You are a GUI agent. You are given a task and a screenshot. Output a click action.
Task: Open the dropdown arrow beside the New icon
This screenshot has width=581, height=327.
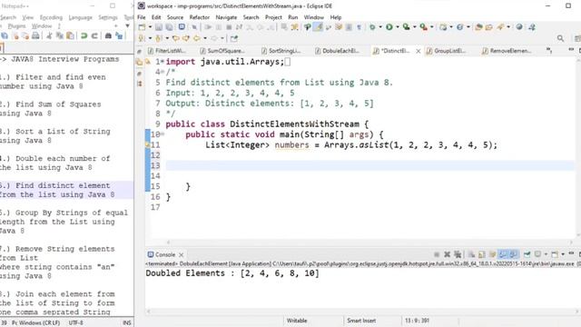[x=150, y=27]
